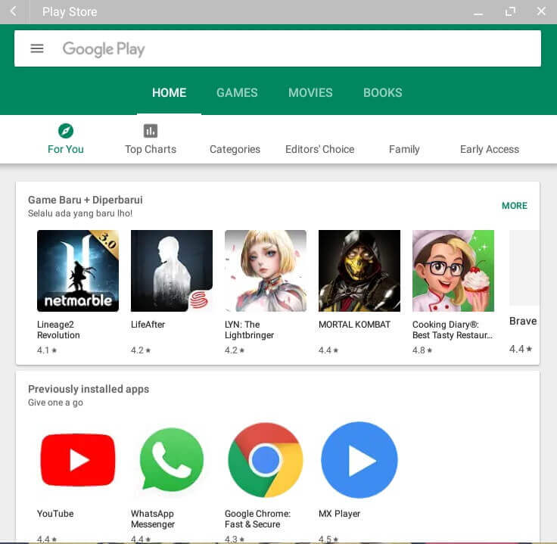Click the Previously installed apps heading
This screenshot has width=557, height=544.
(x=89, y=389)
